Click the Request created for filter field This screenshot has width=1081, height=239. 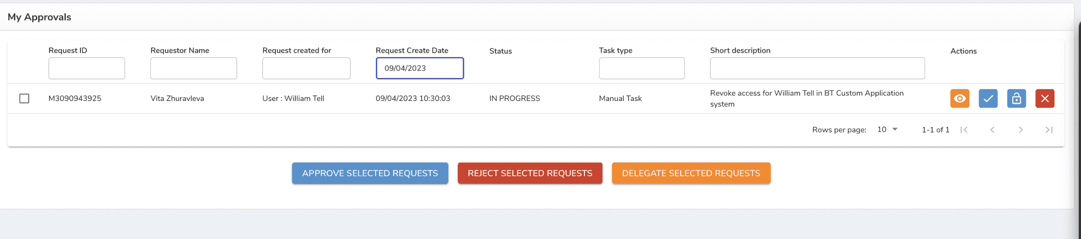coord(306,68)
